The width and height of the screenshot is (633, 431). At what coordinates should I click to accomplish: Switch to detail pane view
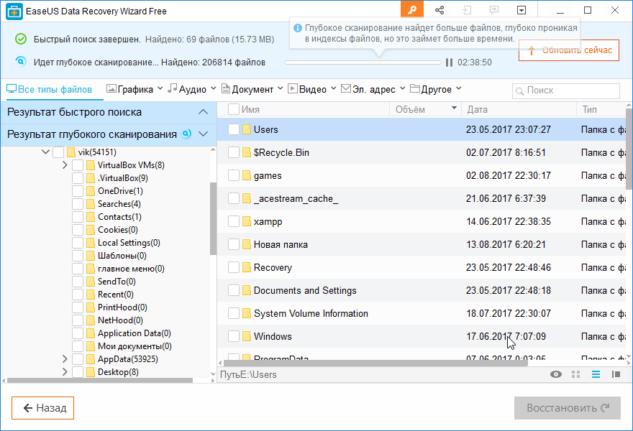point(616,374)
